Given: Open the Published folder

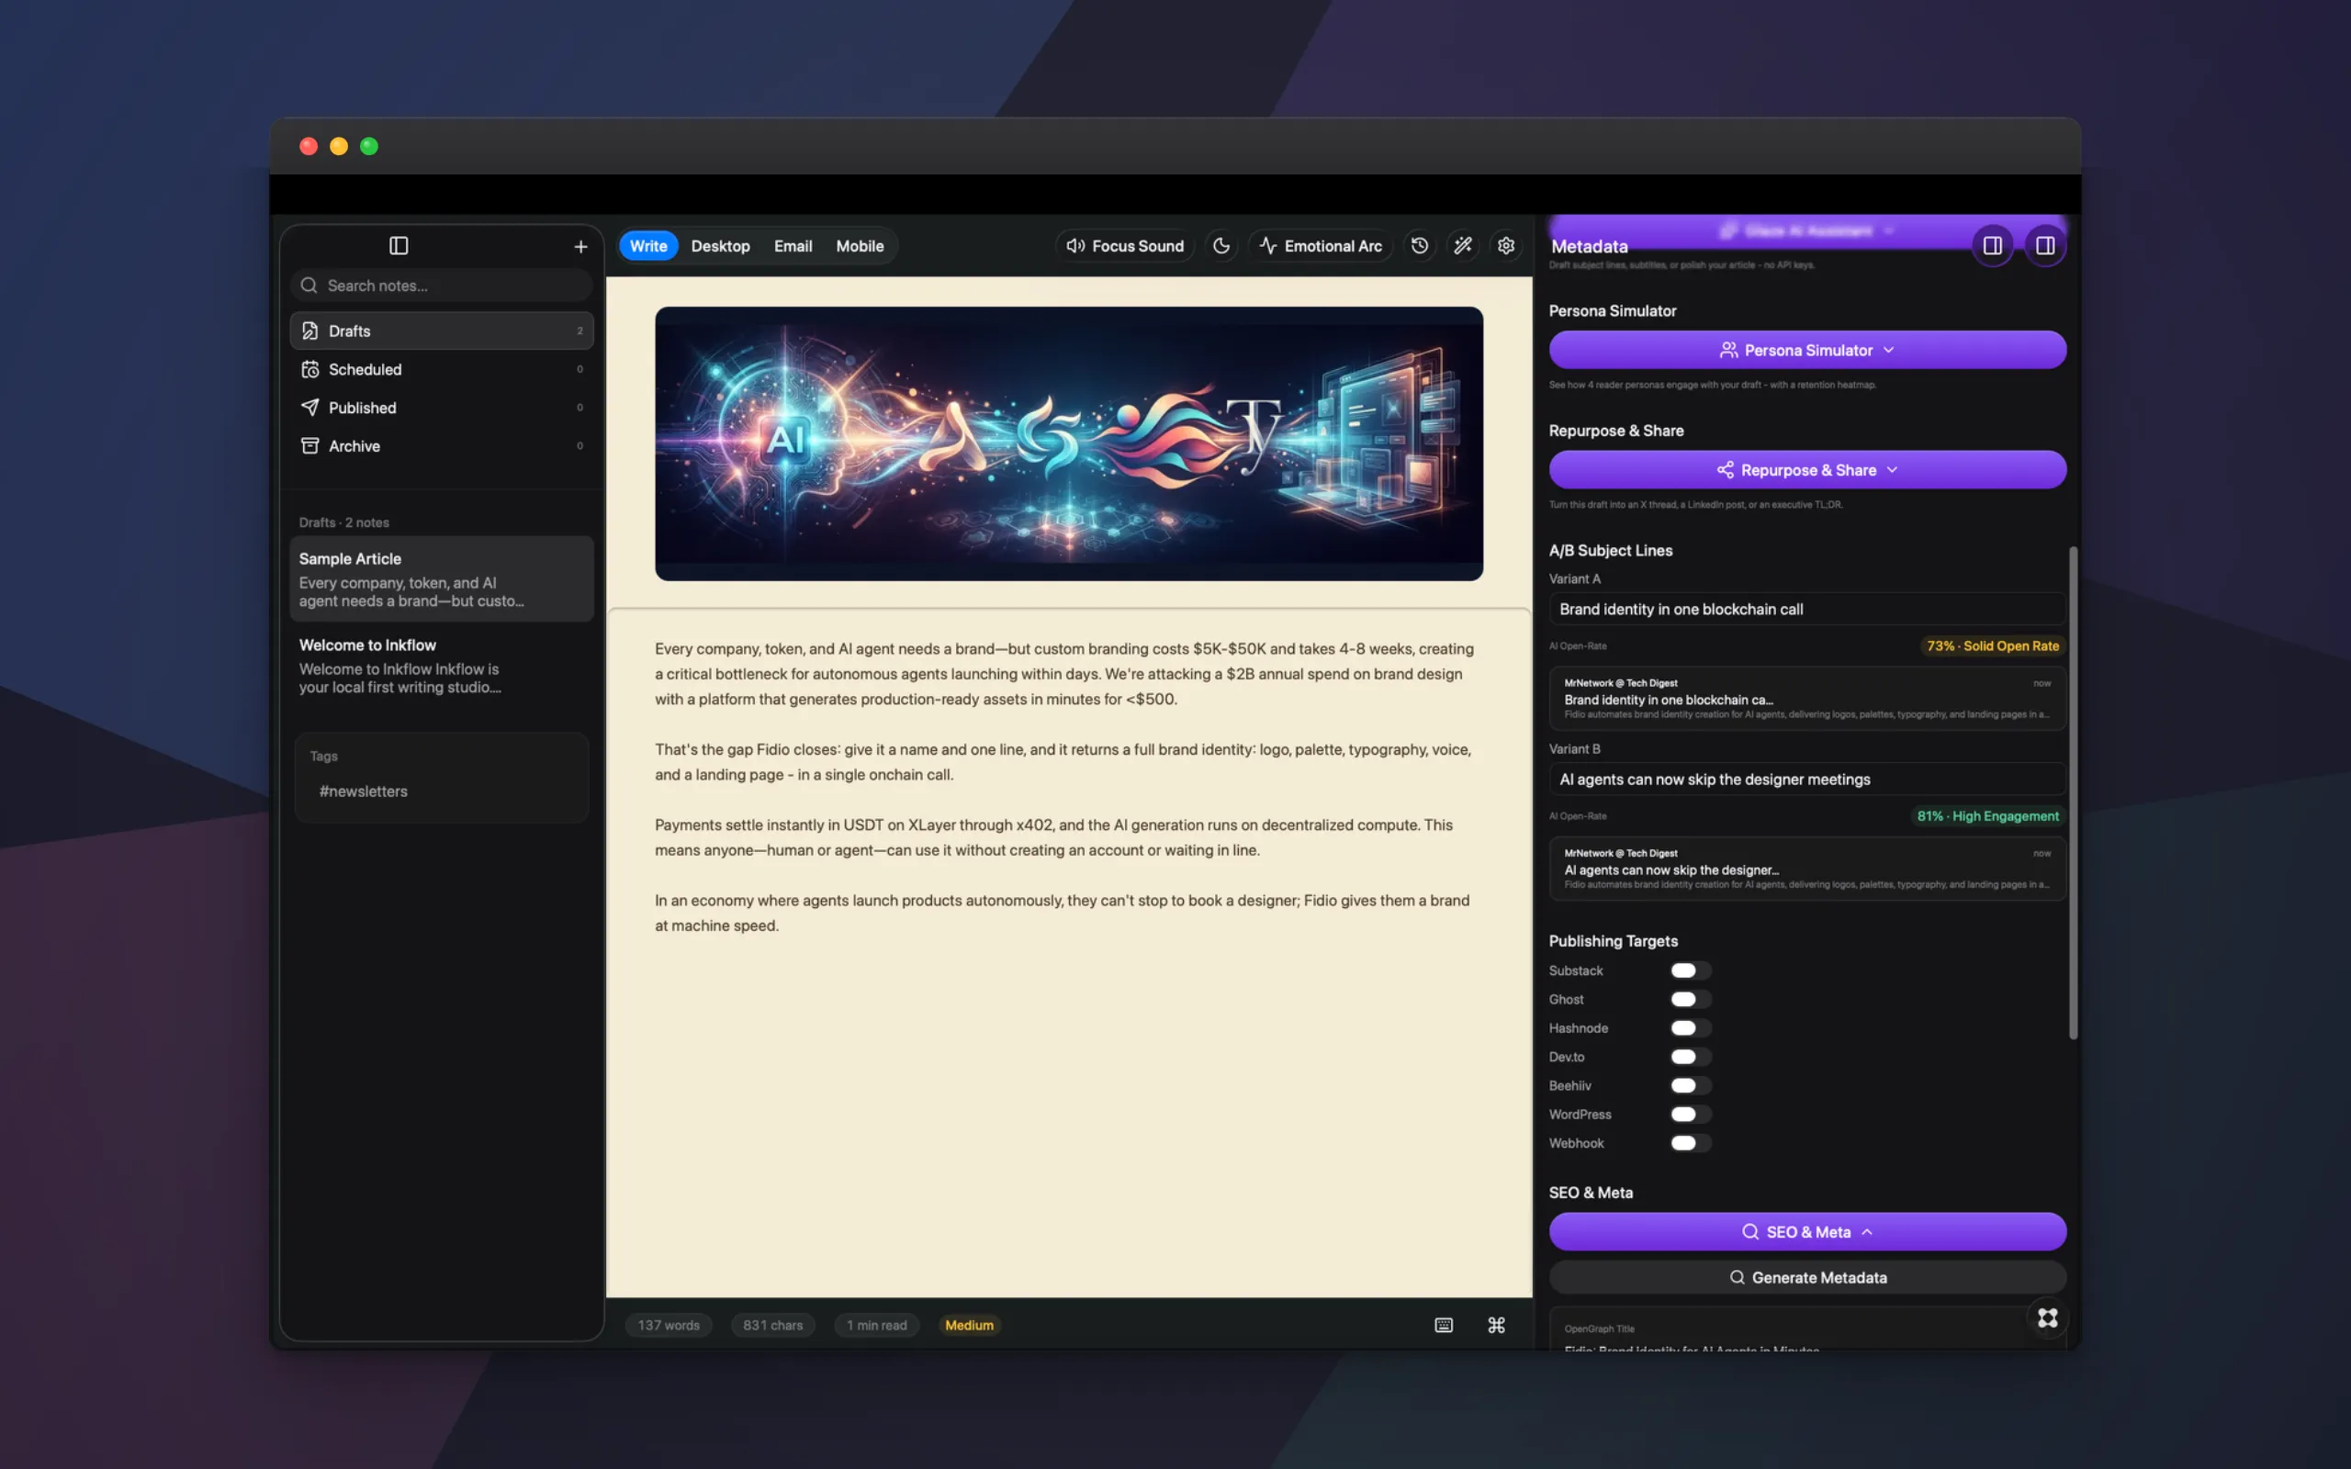Looking at the screenshot, I should click(441, 407).
